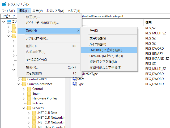Open the 表示(V) menu
Screen dimensions: 170x128
point(37,11)
